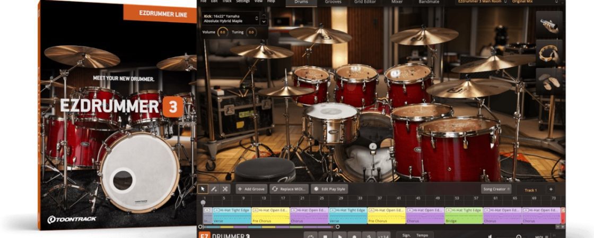Click the Sign. field in transport
Viewport: 594px width, 238px height.
click(x=406, y=235)
